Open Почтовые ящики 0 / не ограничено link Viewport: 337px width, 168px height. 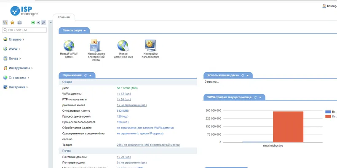click(132, 163)
